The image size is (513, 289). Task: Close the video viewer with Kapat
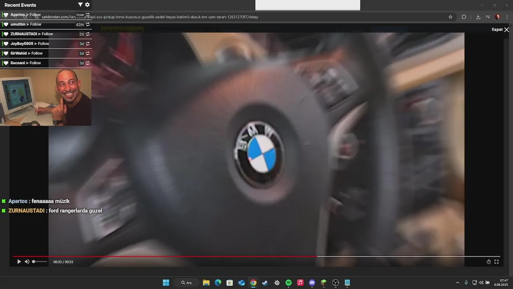coord(500,30)
